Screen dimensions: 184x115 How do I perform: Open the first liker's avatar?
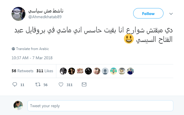pos(63,71)
